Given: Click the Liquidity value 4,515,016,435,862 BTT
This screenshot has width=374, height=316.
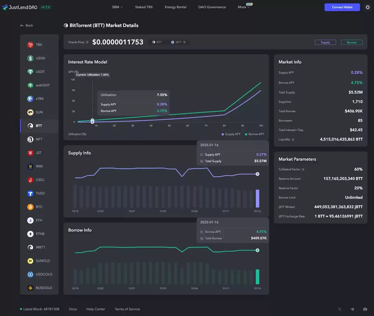Looking at the screenshot, I should (x=341, y=139).
